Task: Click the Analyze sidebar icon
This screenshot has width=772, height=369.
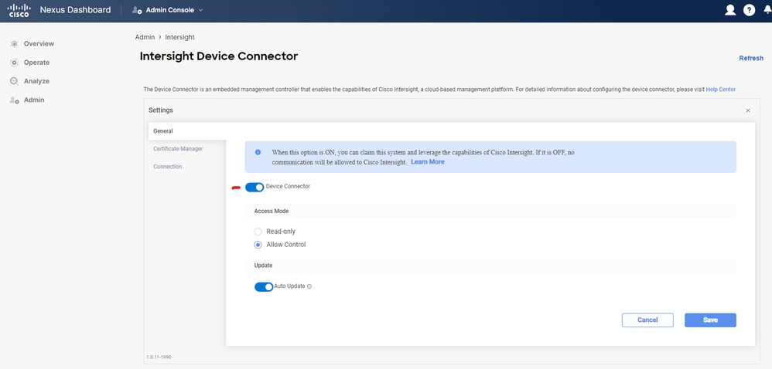Action: 14,81
